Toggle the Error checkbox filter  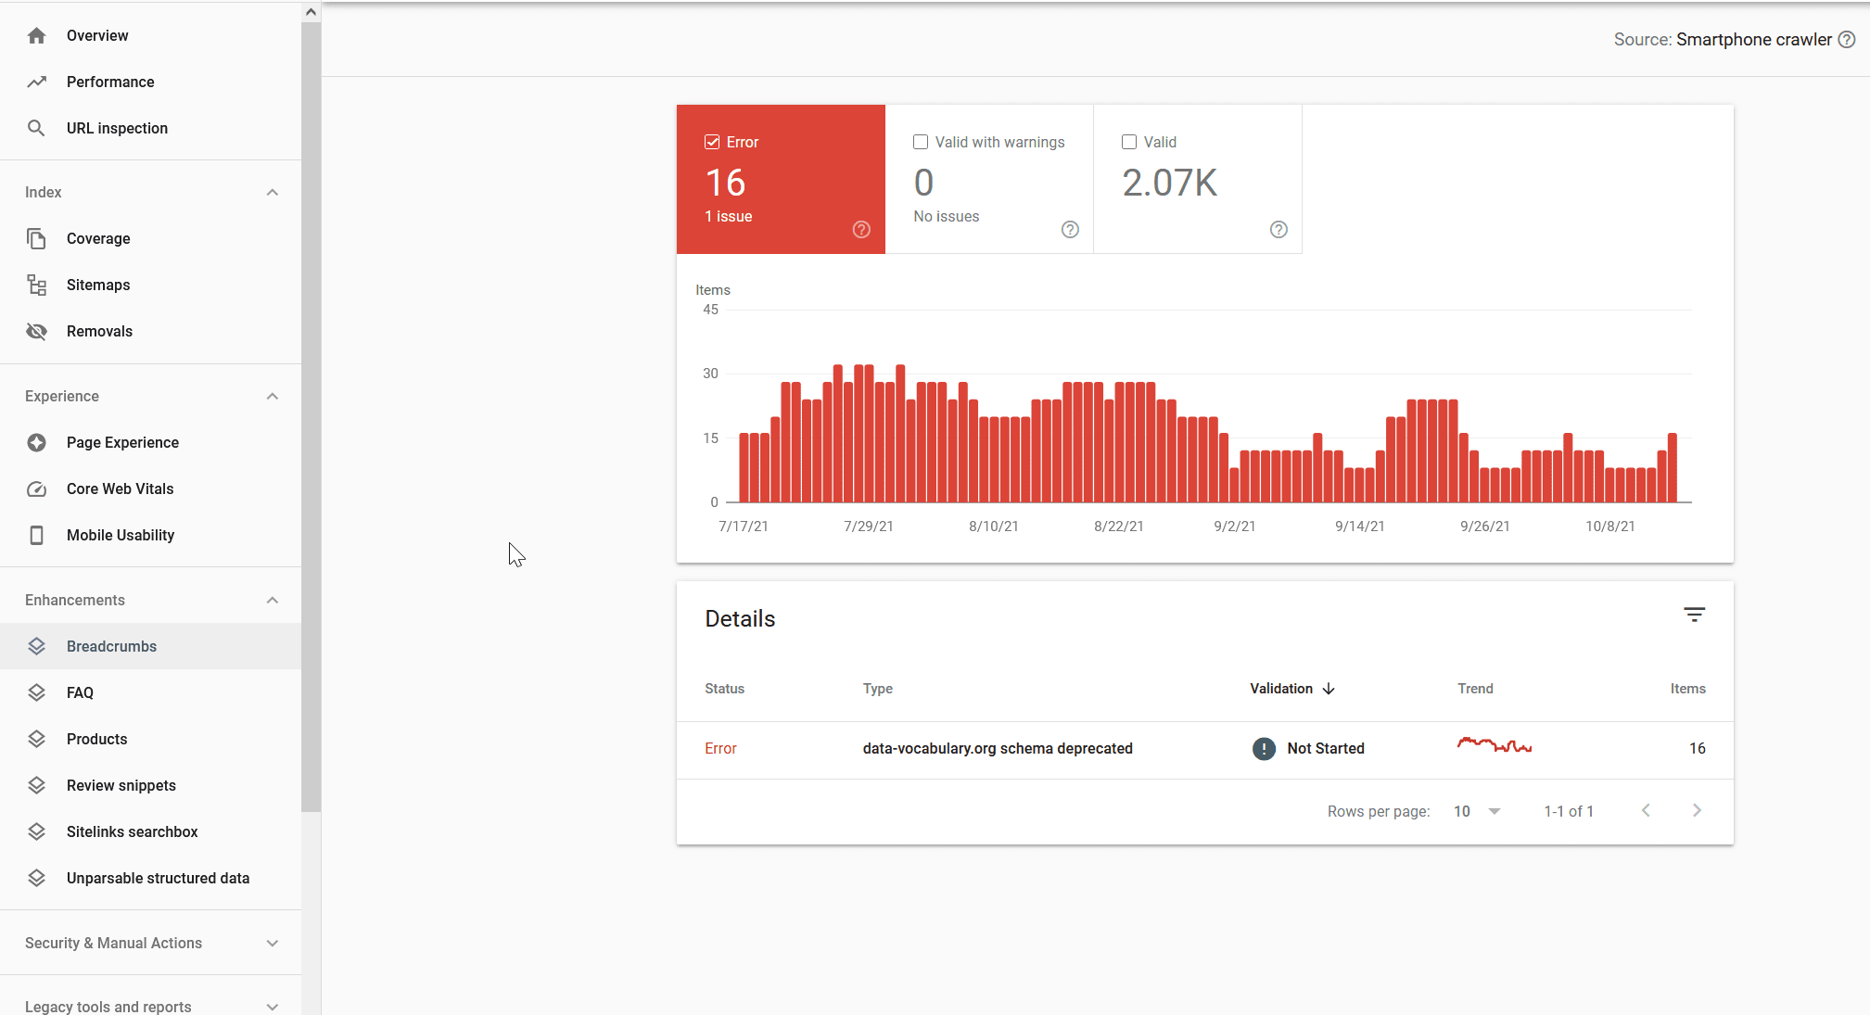tap(713, 141)
